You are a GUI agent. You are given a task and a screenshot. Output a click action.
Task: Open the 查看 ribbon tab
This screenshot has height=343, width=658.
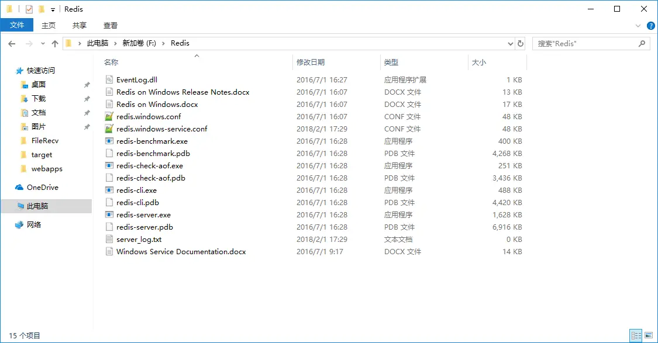pos(111,26)
